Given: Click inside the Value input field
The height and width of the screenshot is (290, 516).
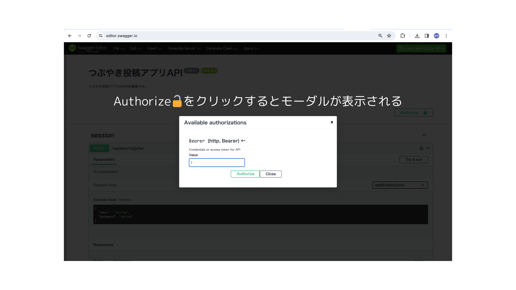Looking at the screenshot, I should (x=217, y=162).
